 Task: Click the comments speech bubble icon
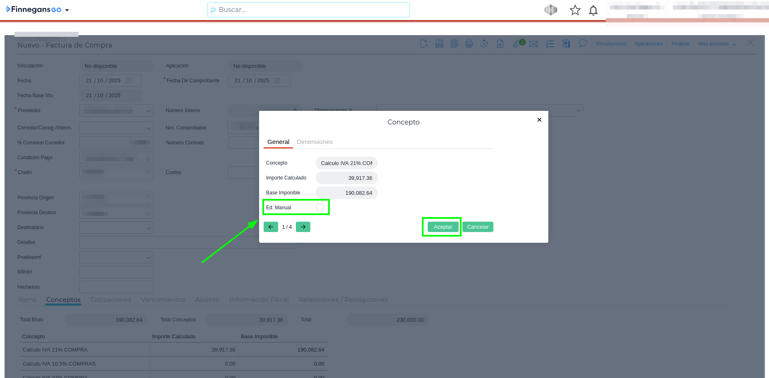[583, 43]
